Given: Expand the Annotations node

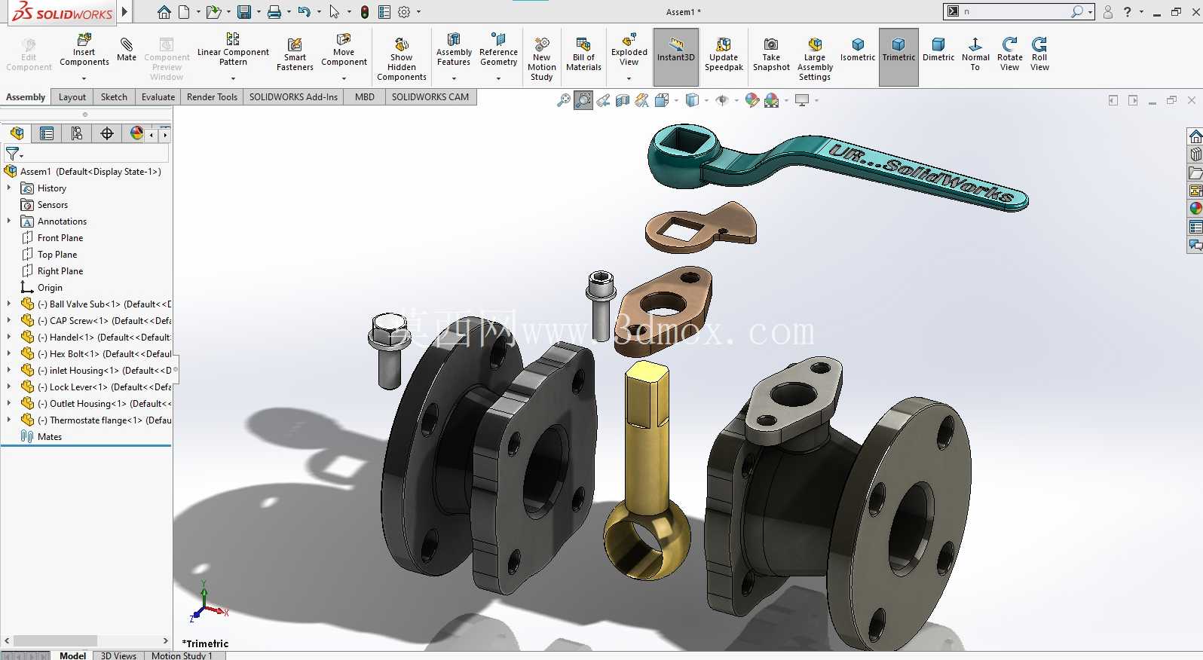Looking at the screenshot, I should coord(9,221).
